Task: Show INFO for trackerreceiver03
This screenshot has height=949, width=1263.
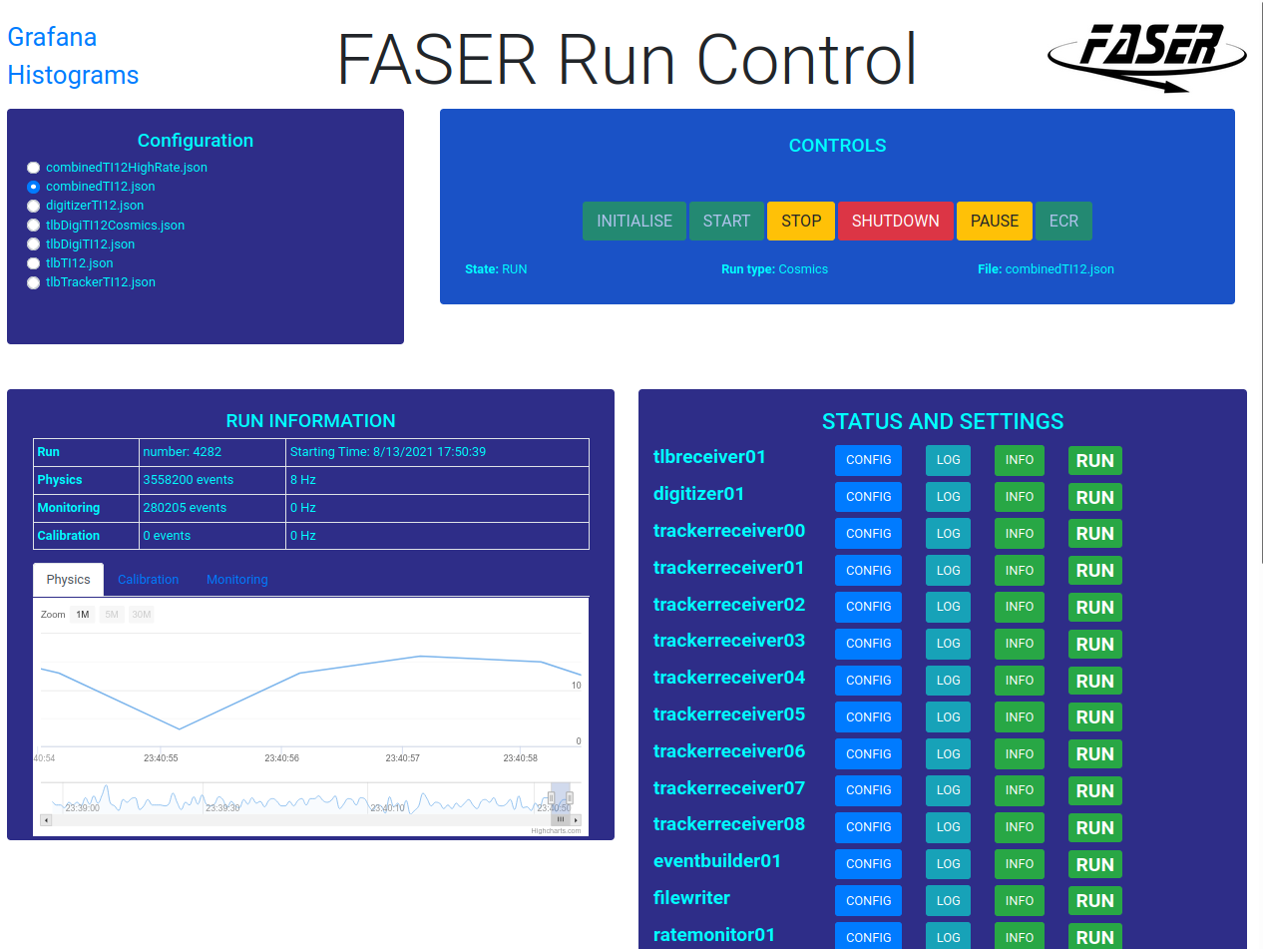Action: pyautogui.click(x=1020, y=644)
